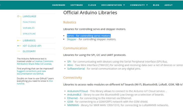Click 'Libraries for controlling servo and stepper motors' text
This screenshot has width=183, height=107.
click(95, 29)
